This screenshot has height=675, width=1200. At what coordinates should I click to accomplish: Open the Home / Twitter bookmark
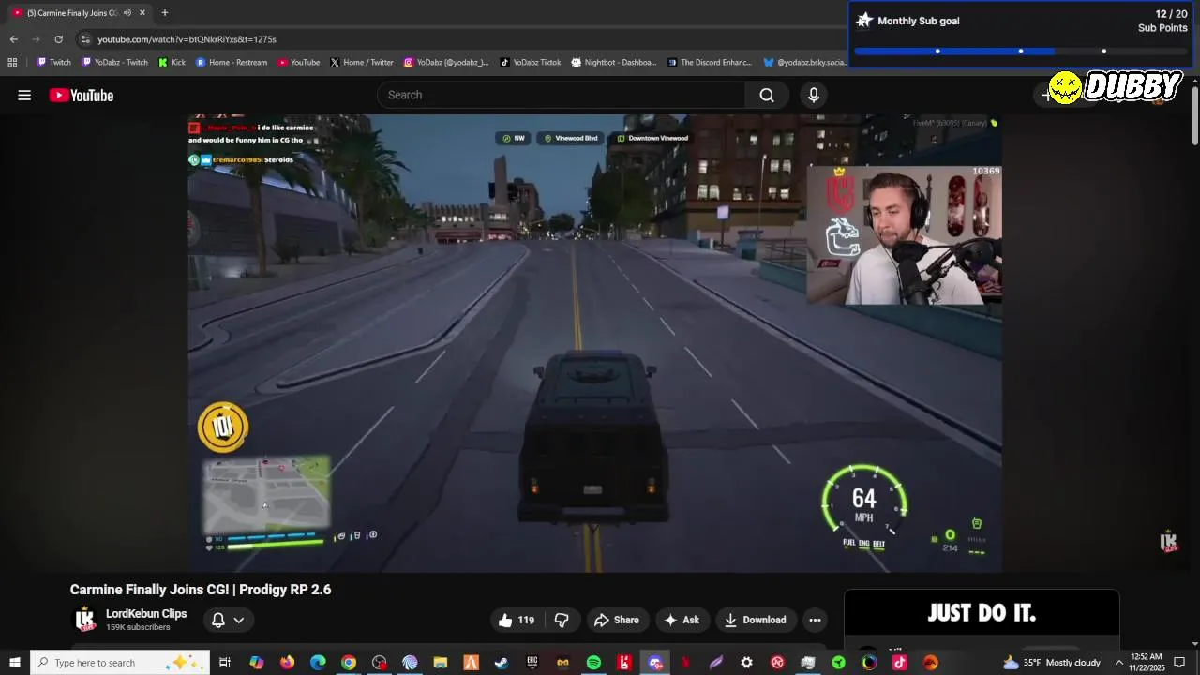point(362,63)
